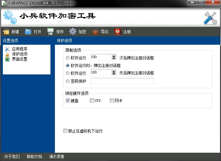Click the days spinner for 天后弹出注册对话框
The height and width of the screenshot is (161, 221).
click(x=114, y=73)
